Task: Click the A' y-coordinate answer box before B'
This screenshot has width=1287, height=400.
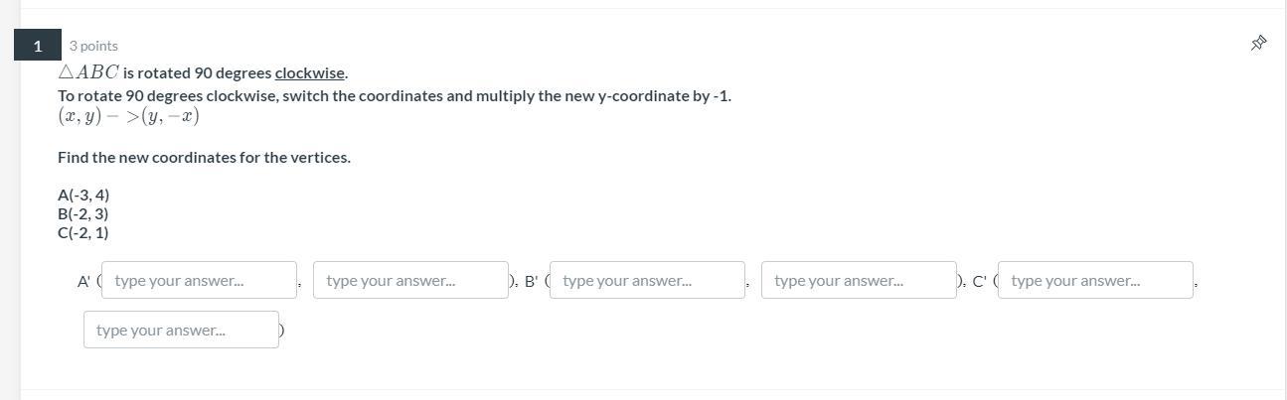Action: tap(410, 280)
